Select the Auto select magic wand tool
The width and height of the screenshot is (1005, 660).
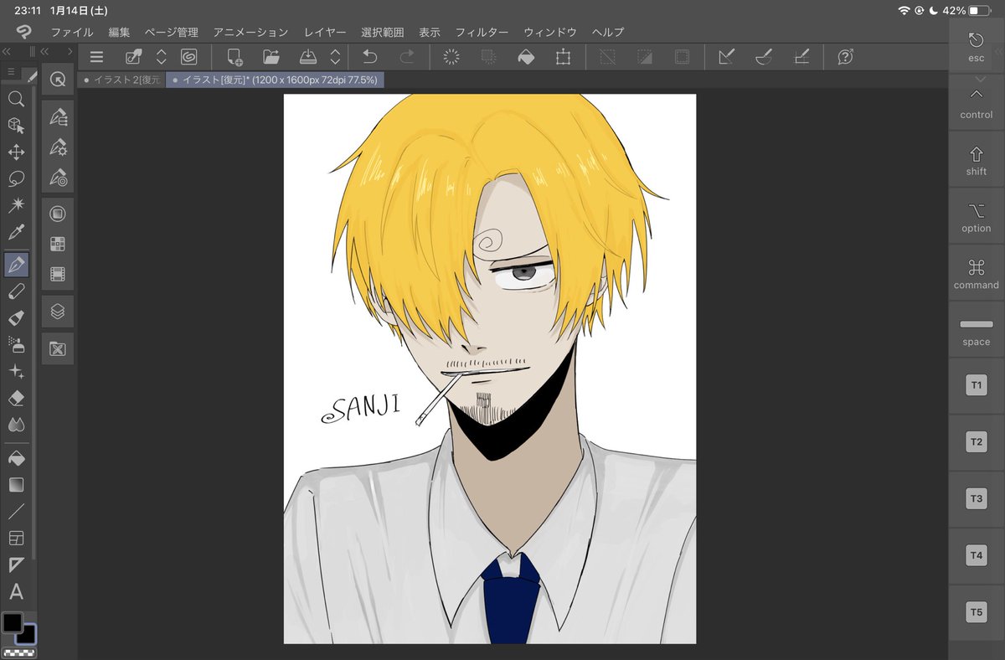[16, 205]
